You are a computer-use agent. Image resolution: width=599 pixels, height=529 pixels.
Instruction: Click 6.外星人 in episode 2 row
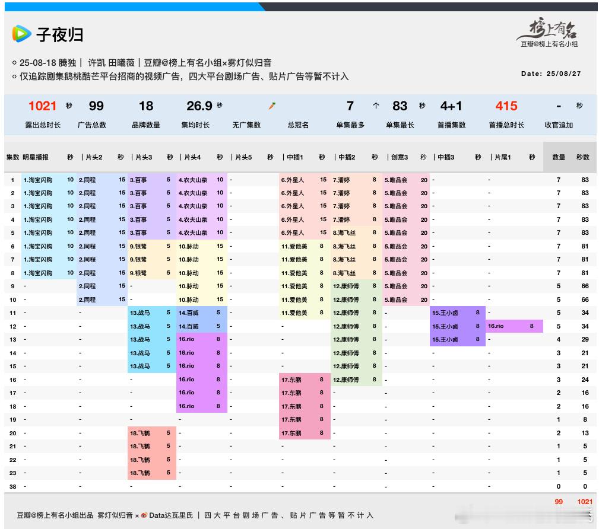(x=293, y=193)
